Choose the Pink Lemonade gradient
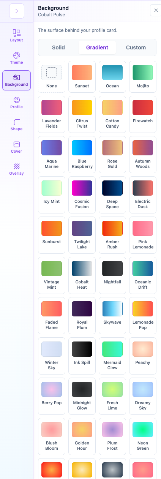The width and height of the screenshot is (161, 479). click(143, 235)
